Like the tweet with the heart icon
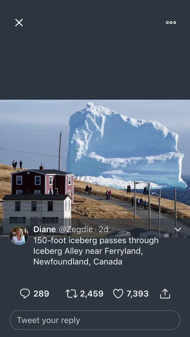 pyautogui.click(x=118, y=294)
